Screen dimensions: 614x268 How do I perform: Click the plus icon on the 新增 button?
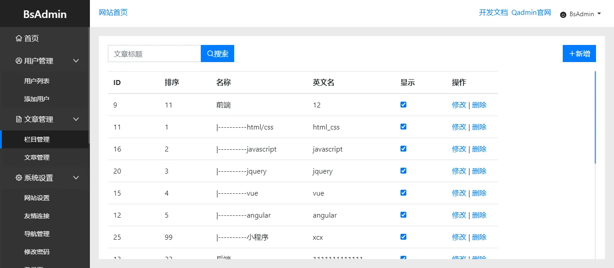pos(573,53)
